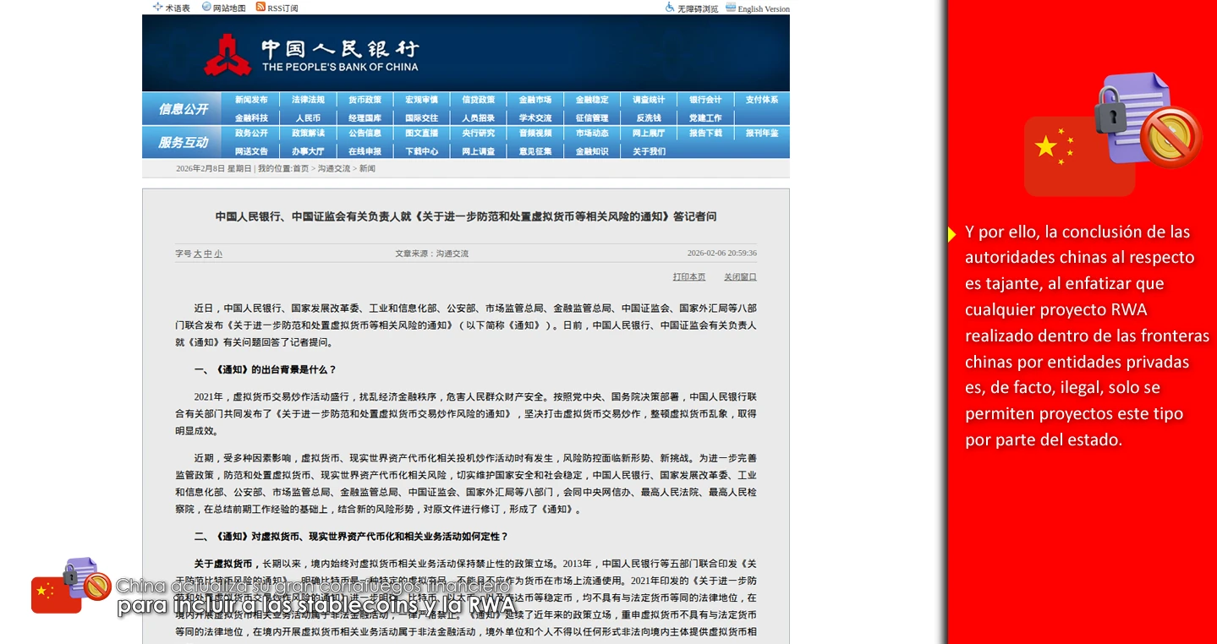This screenshot has height=644, width=1217.
Task: Select 宏观审慎 in navigation
Action: coord(421,100)
